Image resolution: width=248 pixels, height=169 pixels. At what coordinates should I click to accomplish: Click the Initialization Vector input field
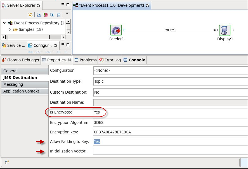(171, 151)
